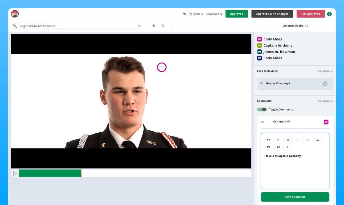Toggle Comments switch off
This screenshot has height=205, width=344.
click(x=262, y=109)
